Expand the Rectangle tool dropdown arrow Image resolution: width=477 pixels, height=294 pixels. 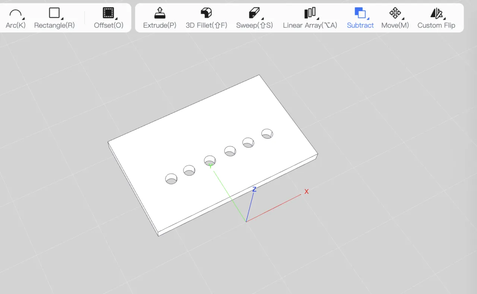(x=62, y=19)
